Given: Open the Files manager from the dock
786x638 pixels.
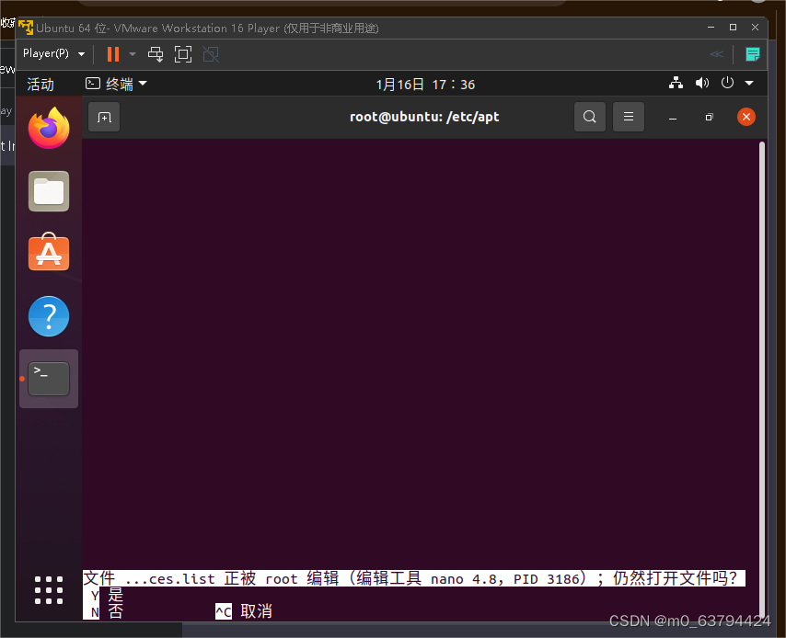Looking at the screenshot, I should coord(48,191).
